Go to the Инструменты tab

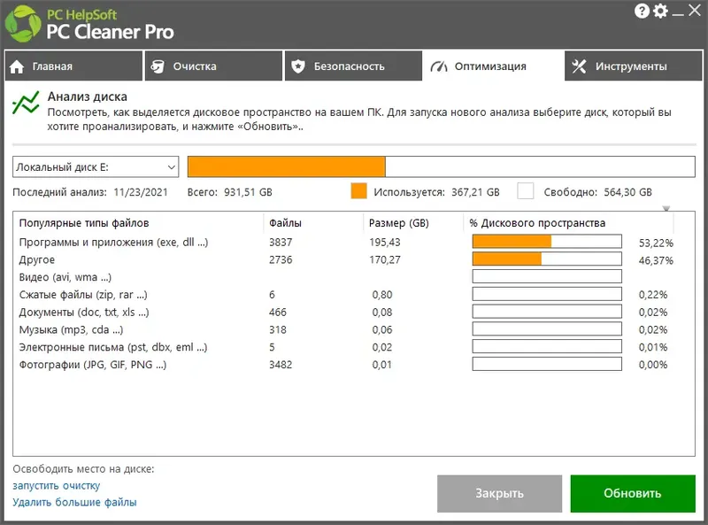click(633, 66)
